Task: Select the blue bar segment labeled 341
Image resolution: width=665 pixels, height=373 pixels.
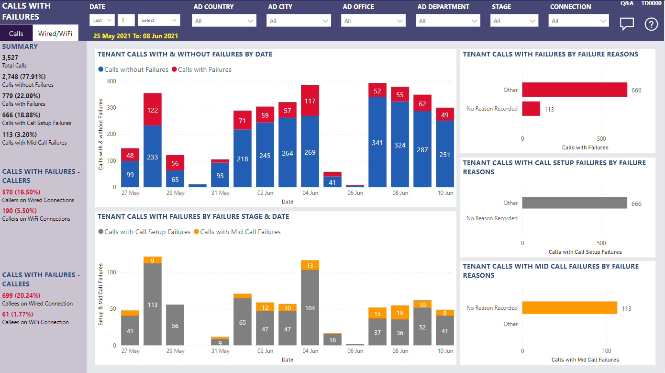Action: pyautogui.click(x=377, y=142)
